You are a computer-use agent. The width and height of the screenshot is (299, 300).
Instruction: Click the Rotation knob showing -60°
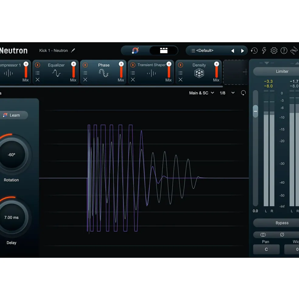(x=12, y=155)
